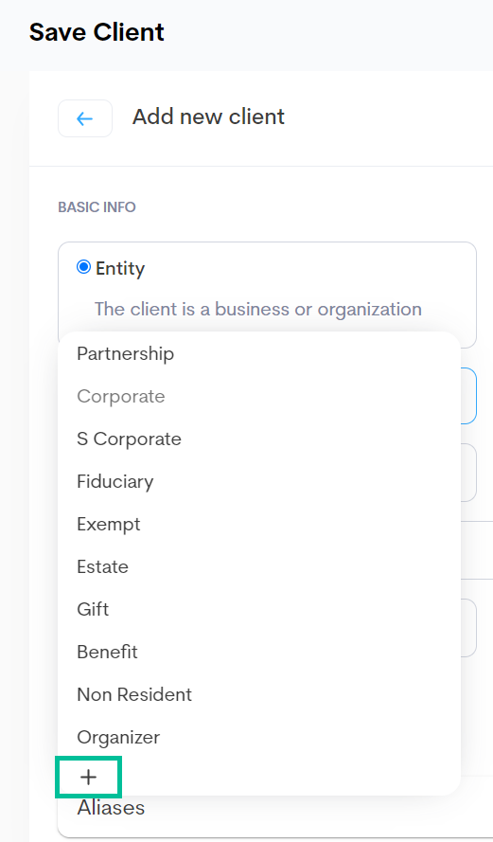Expand the Aliases section

pyautogui.click(x=111, y=808)
